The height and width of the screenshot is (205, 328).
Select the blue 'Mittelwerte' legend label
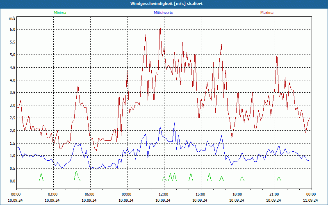click(x=163, y=13)
